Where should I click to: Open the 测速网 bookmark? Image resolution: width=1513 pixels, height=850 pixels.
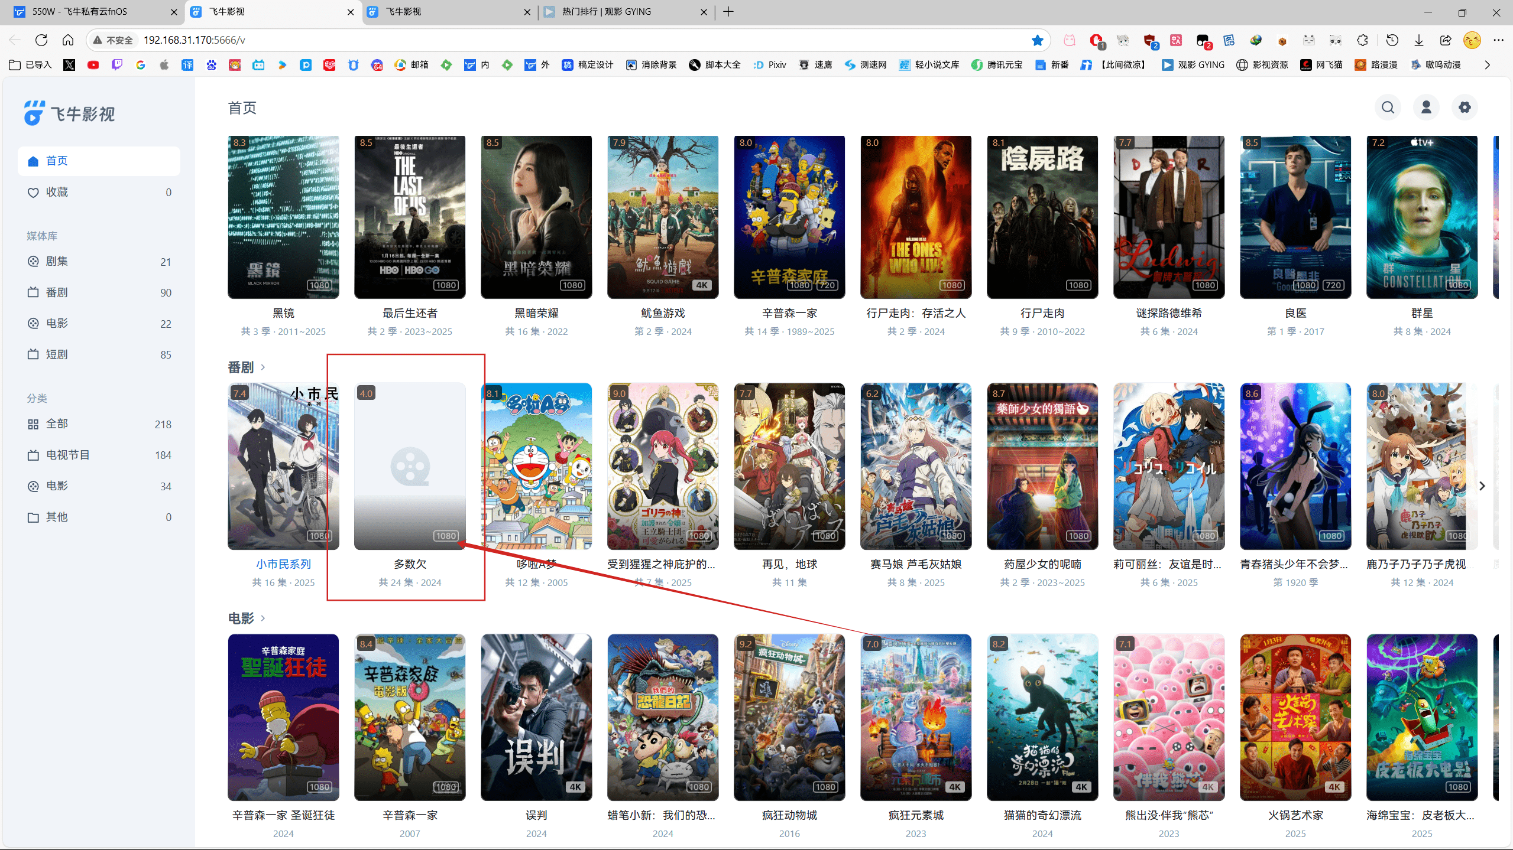(x=865, y=65)
